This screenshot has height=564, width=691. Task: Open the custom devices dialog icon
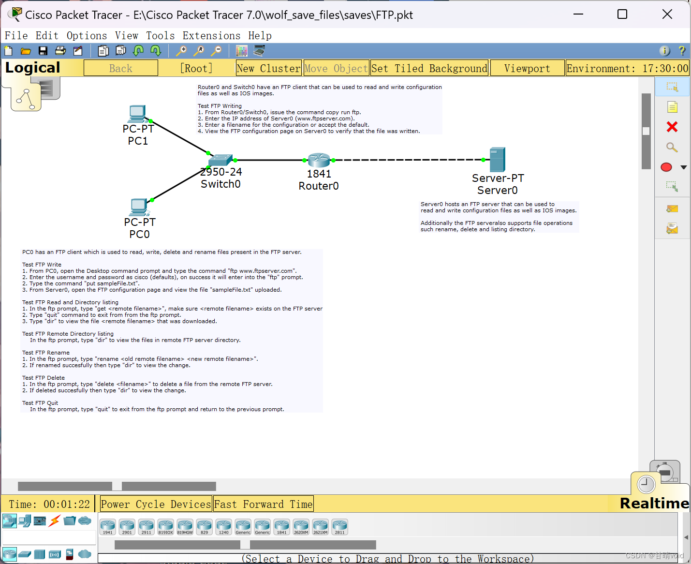point(259,51)
